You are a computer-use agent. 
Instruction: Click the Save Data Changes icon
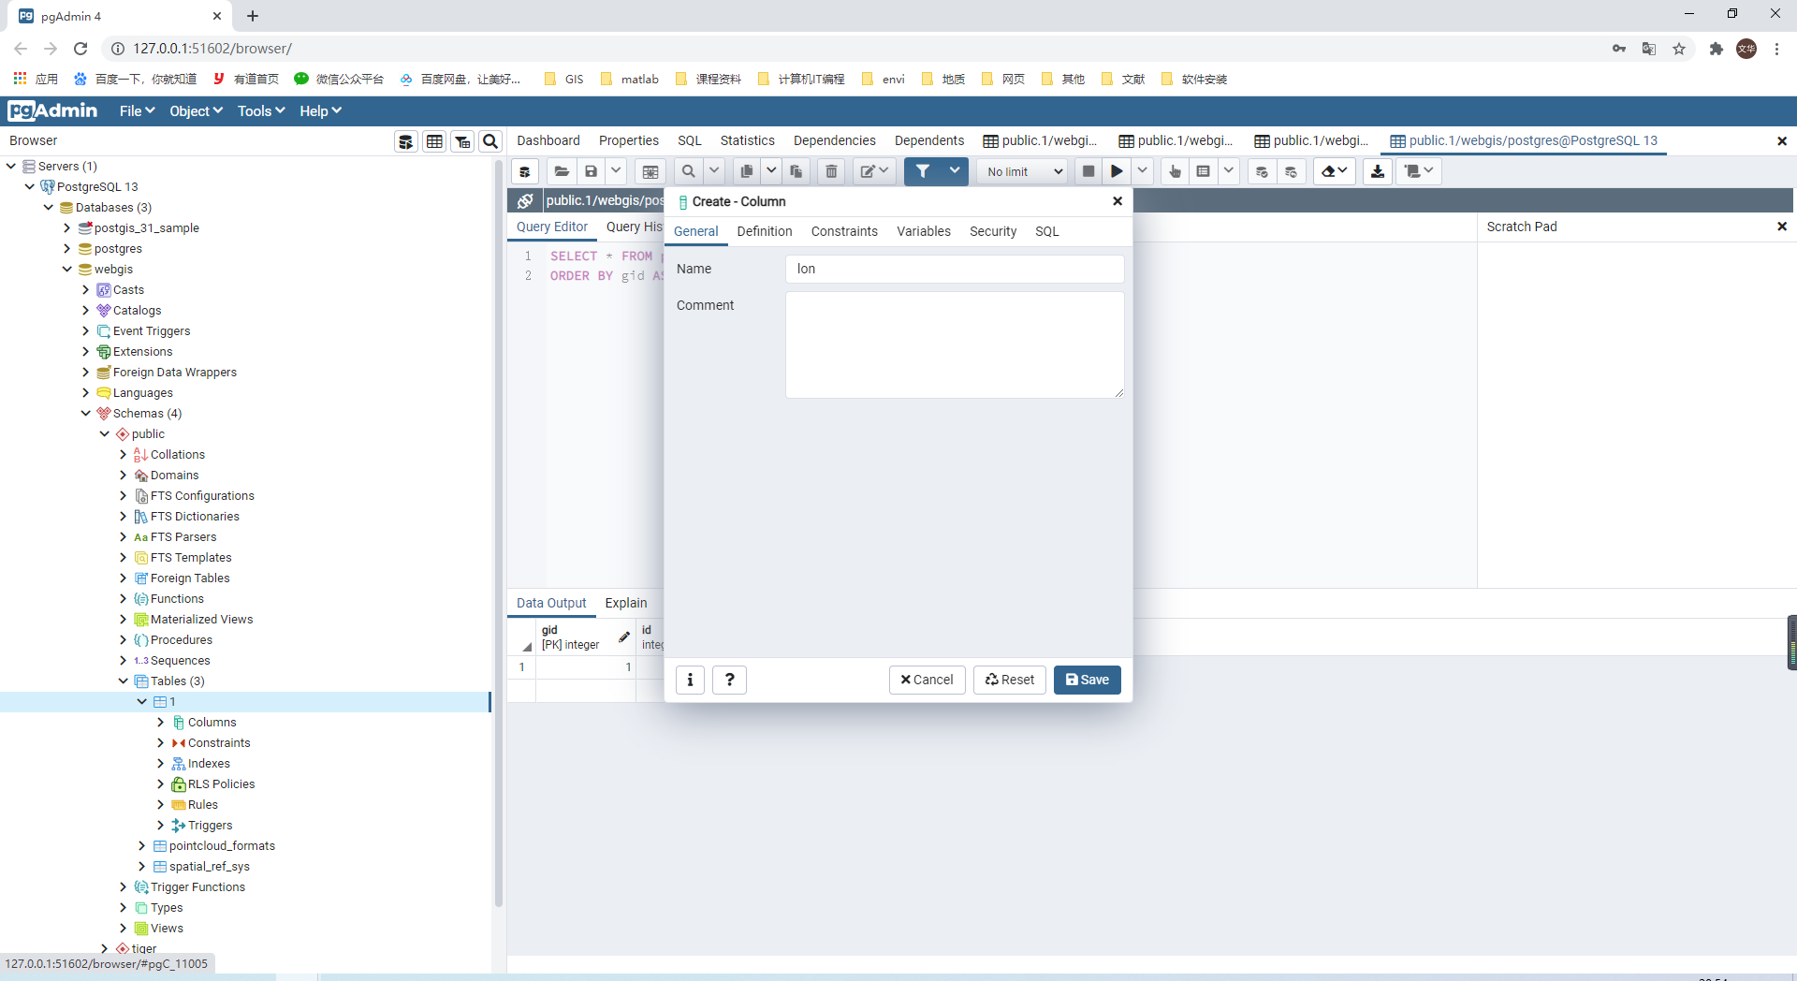point(650,171)
